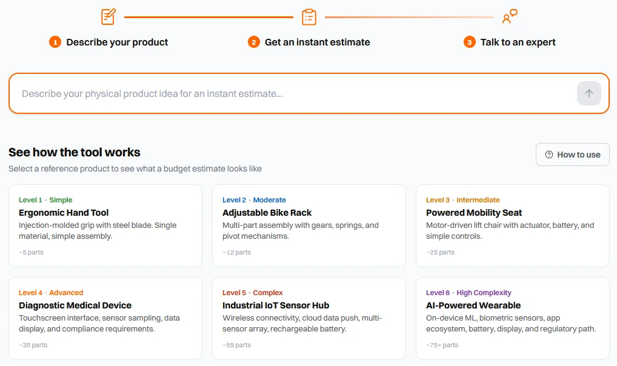Focus the product idea description field
The height and width of the screenshot is (366, 617).
[309, 93]
